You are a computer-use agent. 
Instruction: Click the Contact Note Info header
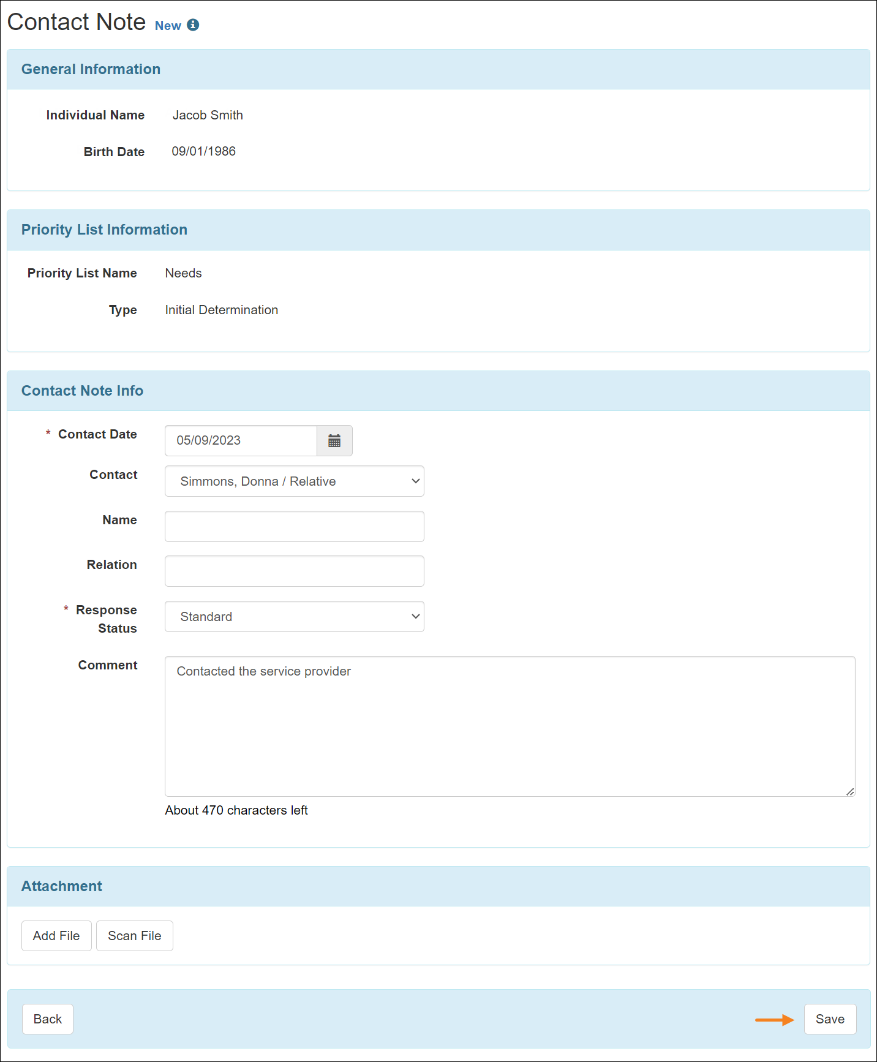point(82,391)
